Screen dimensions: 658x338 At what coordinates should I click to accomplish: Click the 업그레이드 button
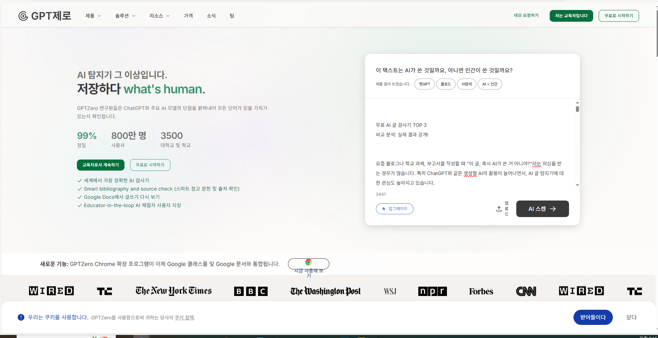(x=395, y=209)
